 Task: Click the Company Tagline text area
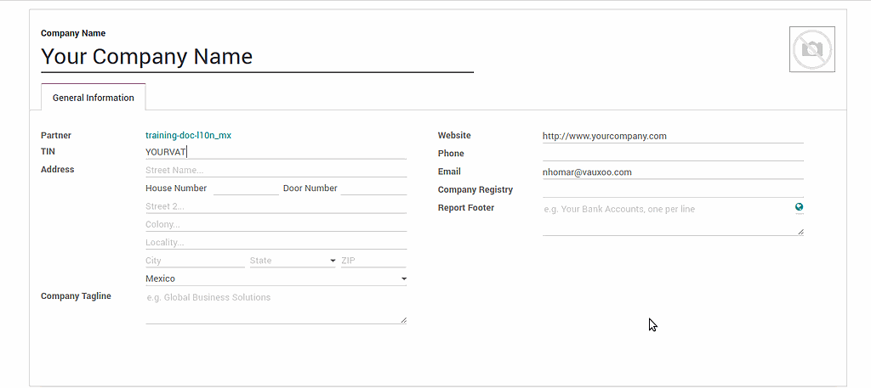pyautogui.click(x=276, y=306)
